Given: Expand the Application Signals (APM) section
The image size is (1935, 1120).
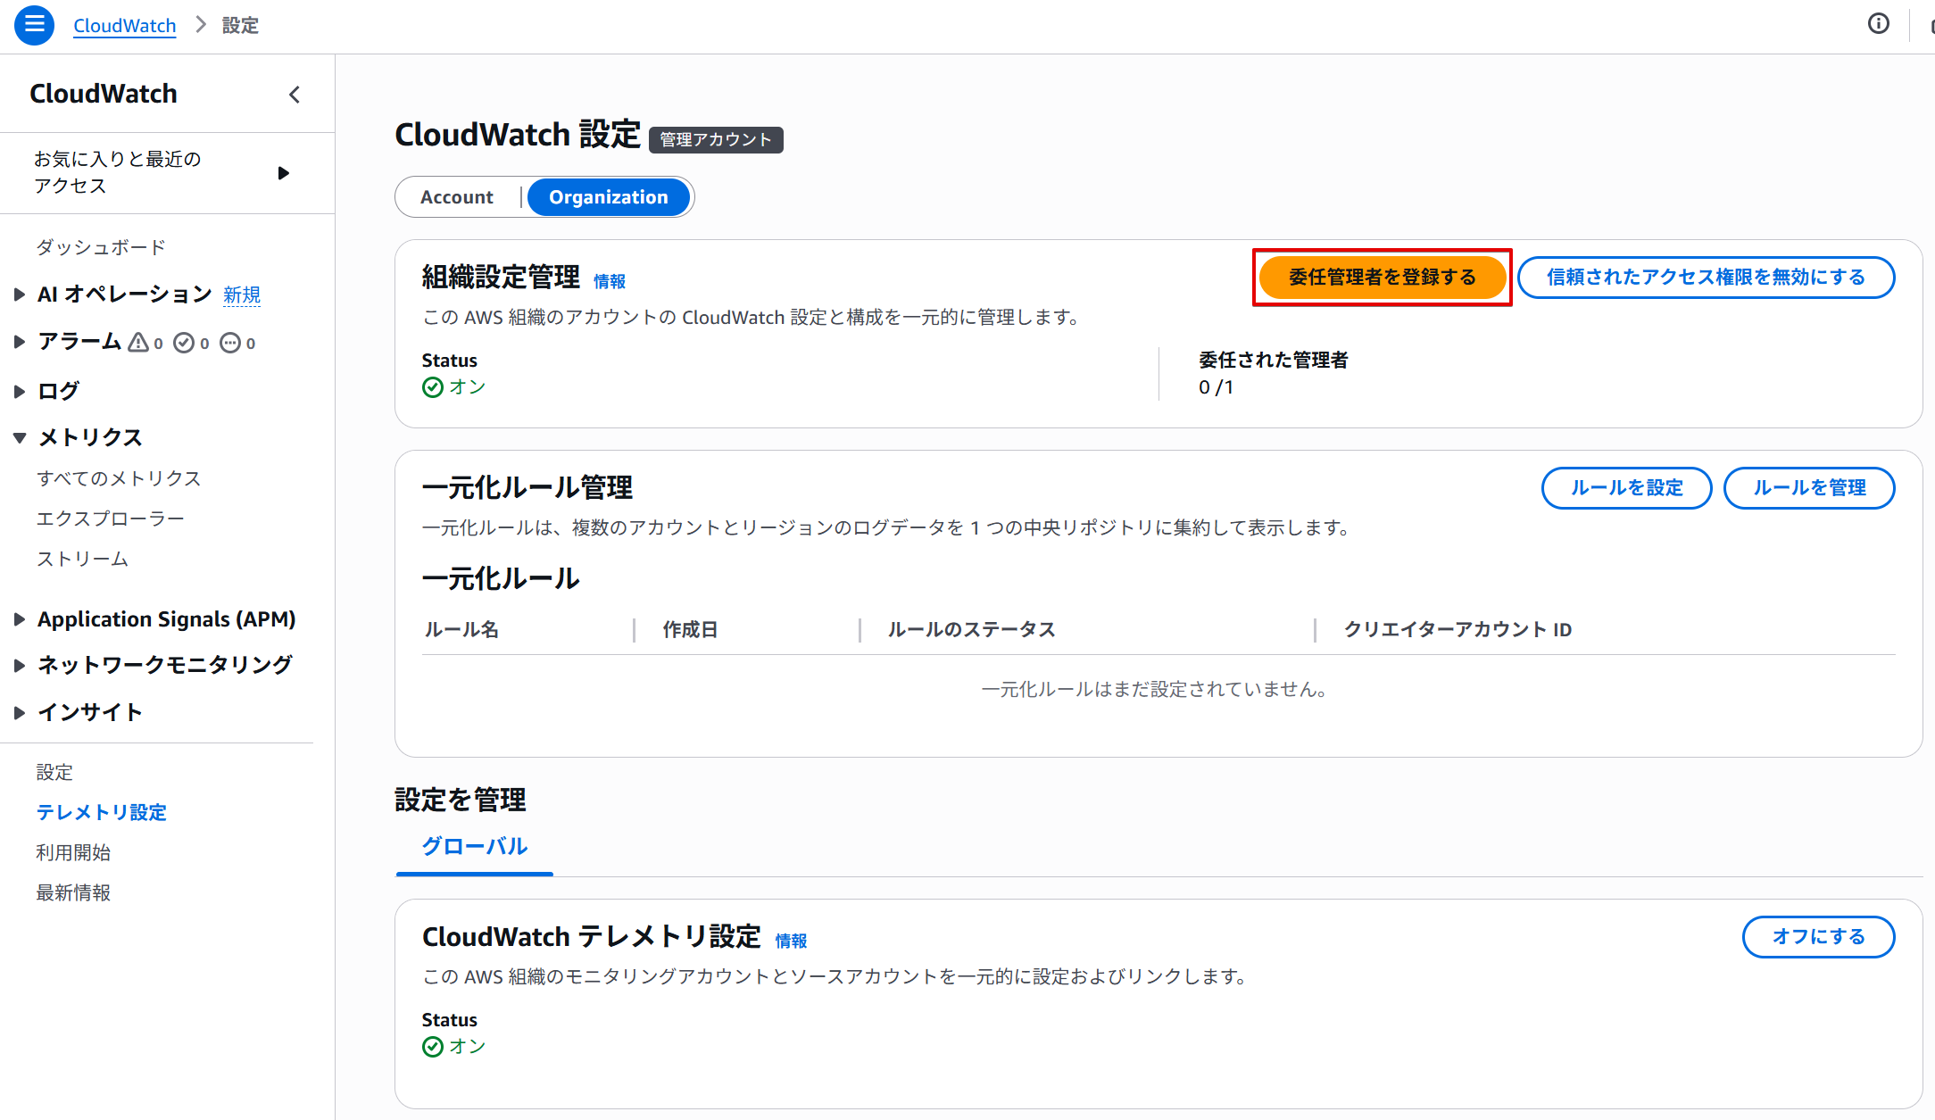Looking at the screenshot, I should coord(20,619).
